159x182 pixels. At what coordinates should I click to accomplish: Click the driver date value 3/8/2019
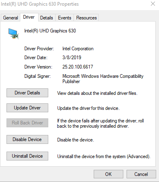(x=72, y=58)
